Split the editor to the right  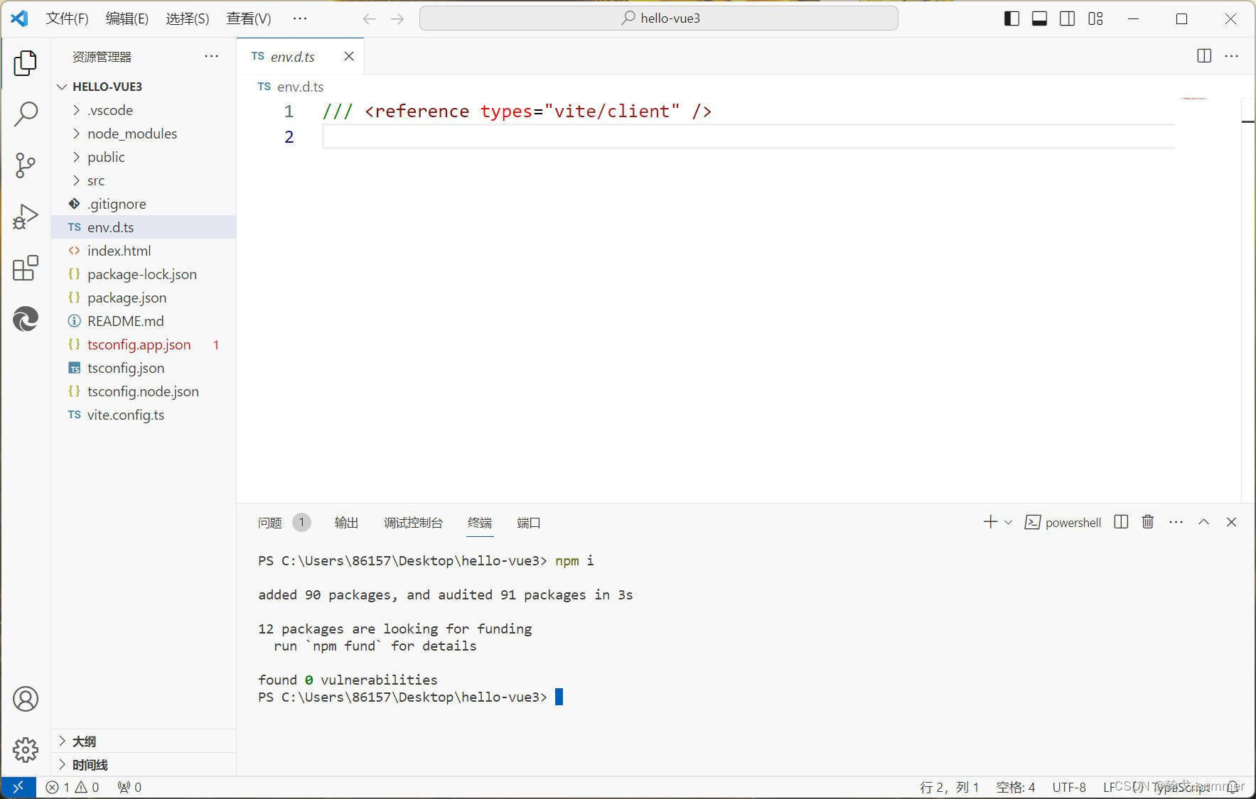[x=1203, y=56]
